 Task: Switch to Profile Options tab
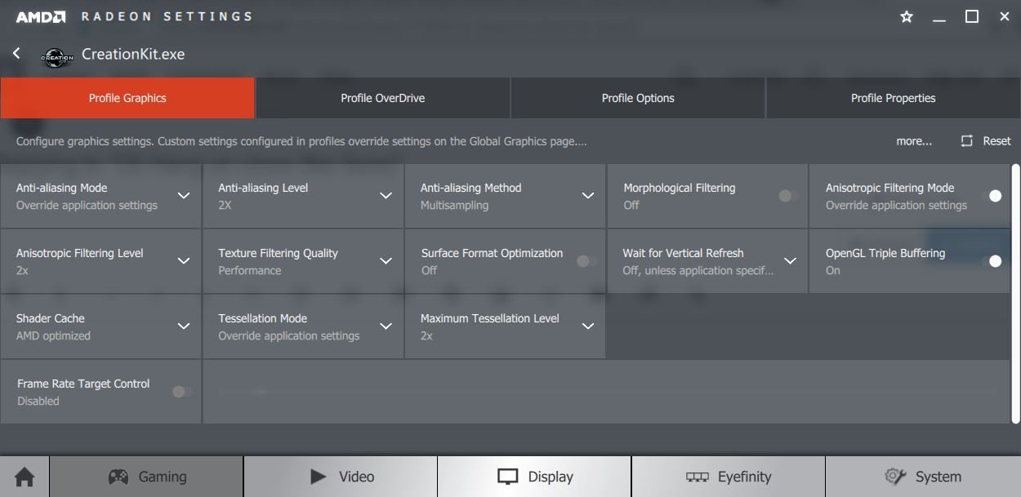pos(638,98)
